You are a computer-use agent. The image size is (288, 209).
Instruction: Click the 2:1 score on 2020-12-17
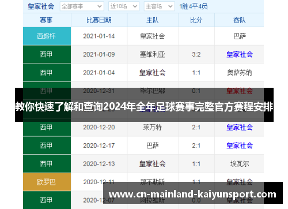[x=196, y=145]
